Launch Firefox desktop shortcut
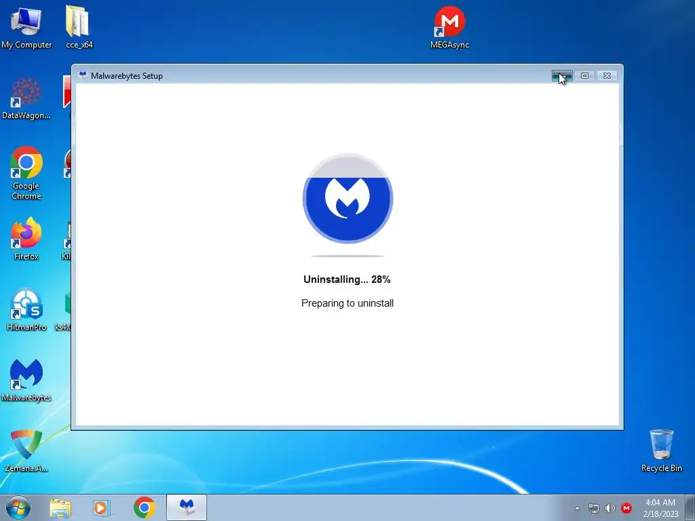The height and width of the screenshot is (521, 695). click(x=26, y=239)
